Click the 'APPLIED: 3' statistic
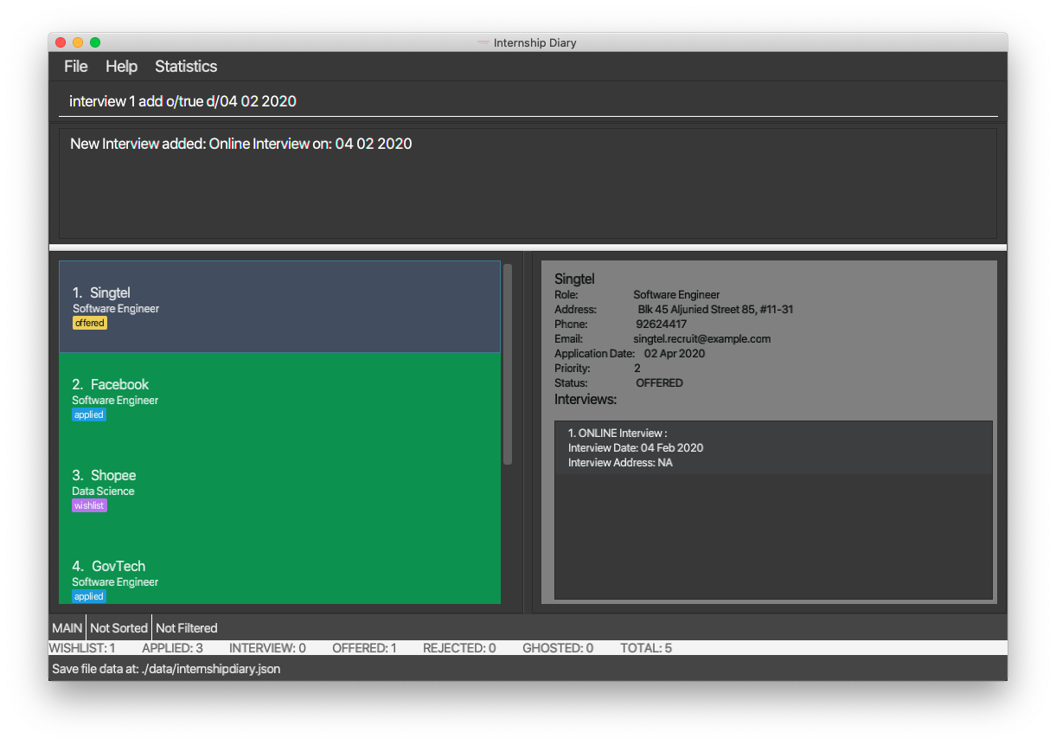Image resolution: width=1056 pixels, height=745 pixels. pyautogui.click(x=172, y=647)
